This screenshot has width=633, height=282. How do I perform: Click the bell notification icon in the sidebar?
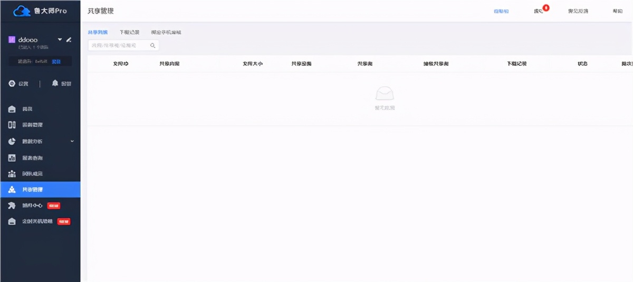point(55,84)
